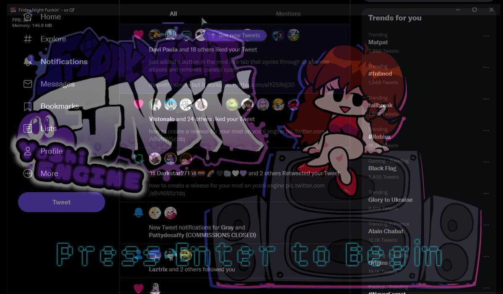Switch to the Mentions tab
This screenshot has height=294, width=503.
(288, 14)
